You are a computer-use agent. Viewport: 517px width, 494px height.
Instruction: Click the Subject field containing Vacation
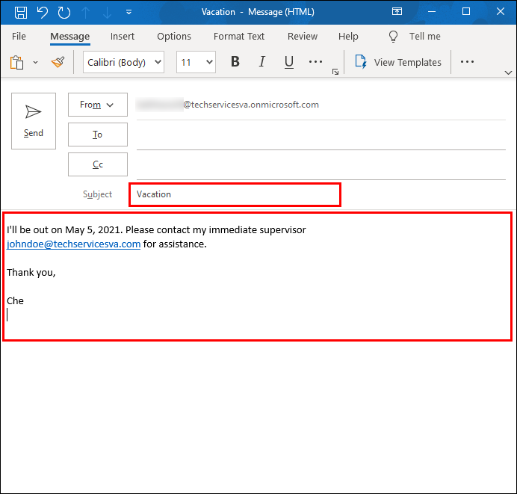pos(235,194)
